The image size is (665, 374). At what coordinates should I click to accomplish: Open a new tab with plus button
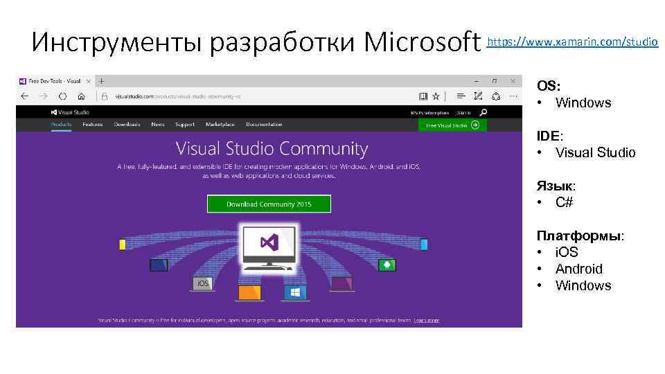point(101,81)
